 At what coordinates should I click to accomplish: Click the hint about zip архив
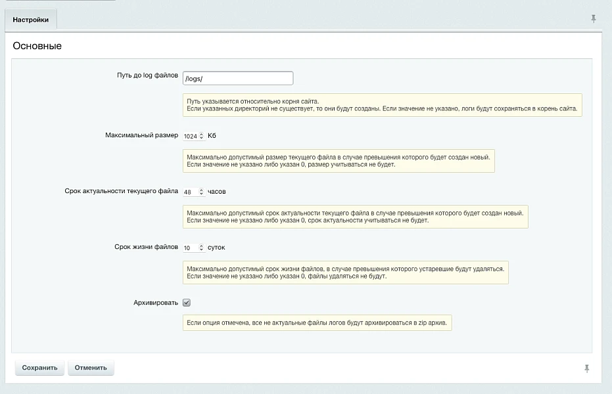coord(317,322)
